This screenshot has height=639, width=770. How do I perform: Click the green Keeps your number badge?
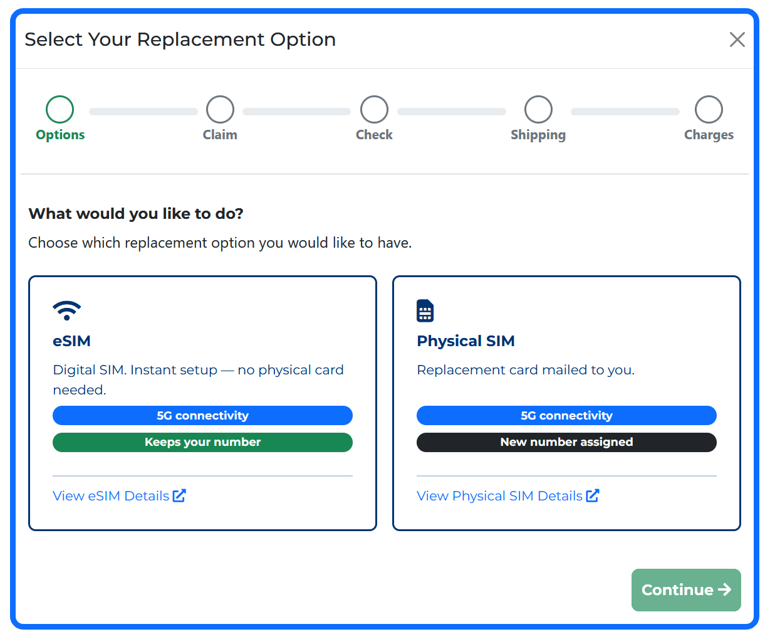pyautogui.click(x=202, y=442)
